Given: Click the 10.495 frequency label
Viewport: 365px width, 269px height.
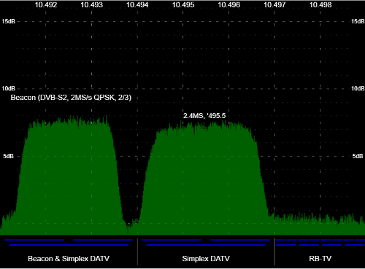Looking at the screenshot, I should [x=183, y=4].
